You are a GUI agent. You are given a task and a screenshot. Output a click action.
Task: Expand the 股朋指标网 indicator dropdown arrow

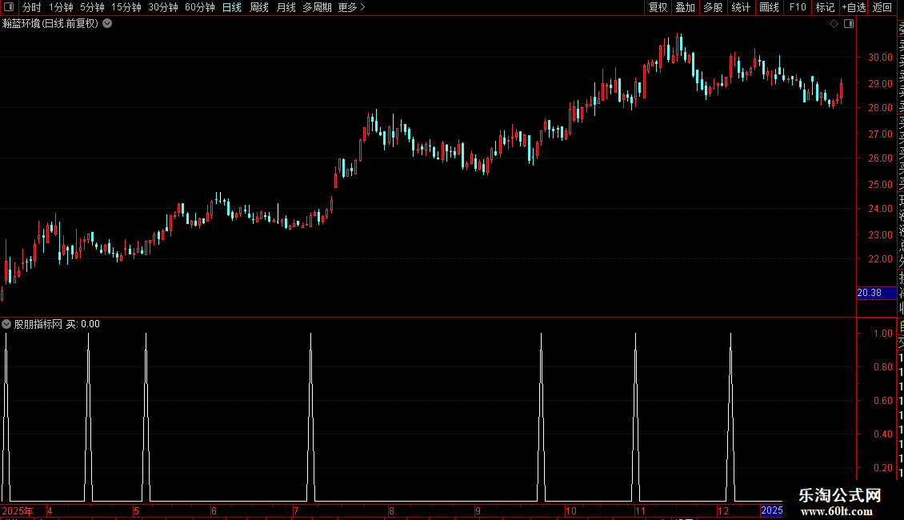click(x=6, y=324)
